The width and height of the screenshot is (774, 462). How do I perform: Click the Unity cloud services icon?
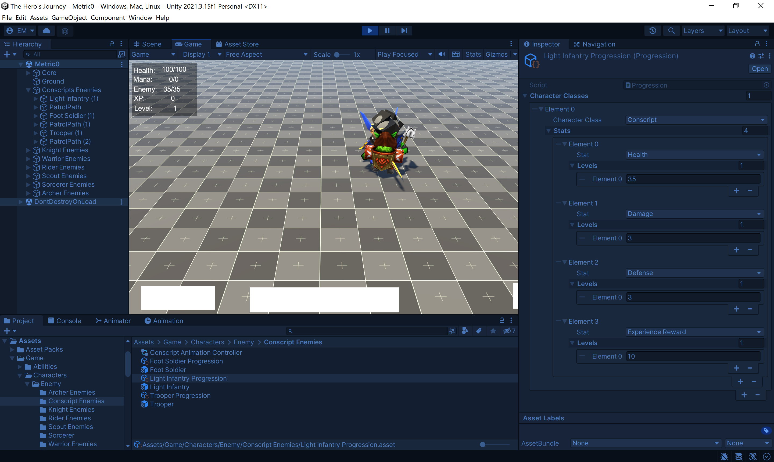(x=46, y=31)
